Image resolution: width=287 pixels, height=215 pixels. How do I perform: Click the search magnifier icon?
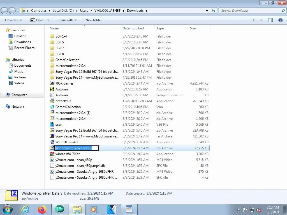coord(283,11)
